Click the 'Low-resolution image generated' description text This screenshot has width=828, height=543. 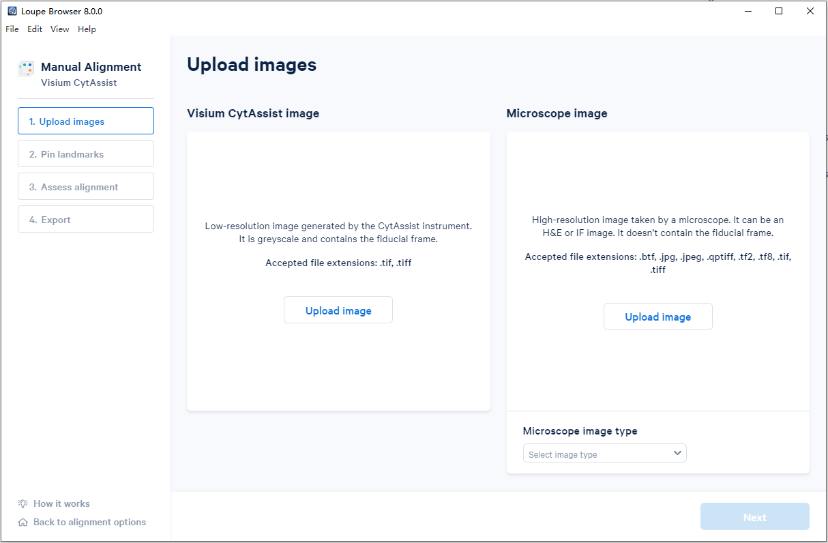pos(338,232)
